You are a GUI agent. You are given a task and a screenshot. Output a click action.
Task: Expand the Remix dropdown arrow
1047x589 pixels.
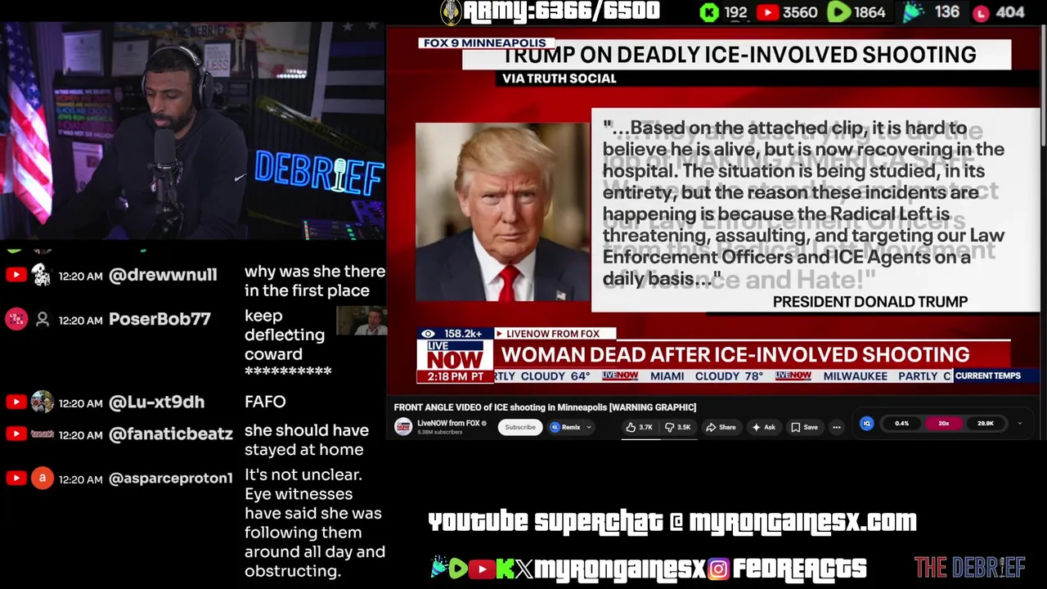(588, 427)
